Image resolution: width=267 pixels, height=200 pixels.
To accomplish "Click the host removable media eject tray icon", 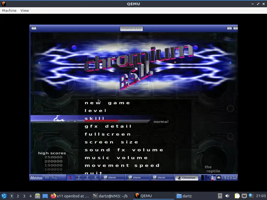I will pos(220,196).
